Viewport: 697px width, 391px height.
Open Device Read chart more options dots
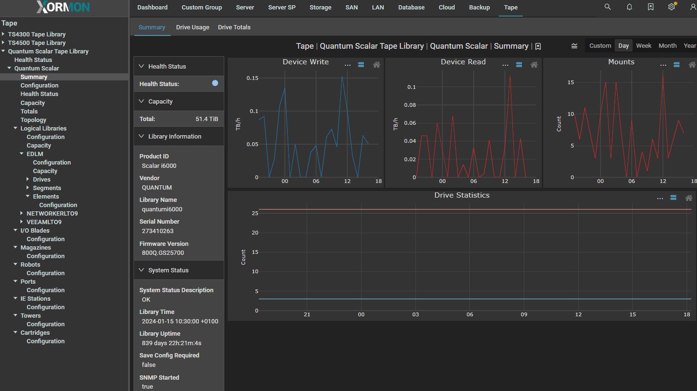505,65
